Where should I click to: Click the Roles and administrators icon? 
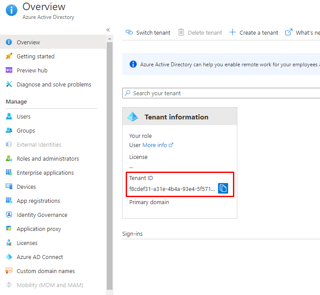pyautogui.click(x=9, y=158)
